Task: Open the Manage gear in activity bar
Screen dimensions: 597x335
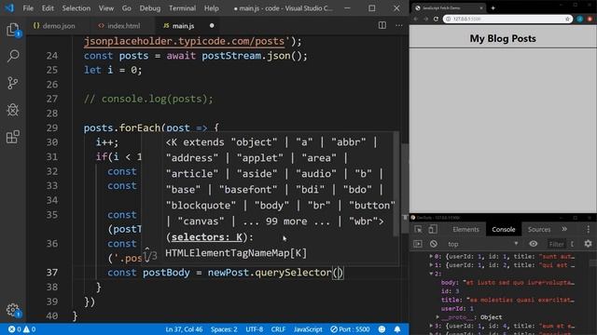Action: [x=13, y=310]
